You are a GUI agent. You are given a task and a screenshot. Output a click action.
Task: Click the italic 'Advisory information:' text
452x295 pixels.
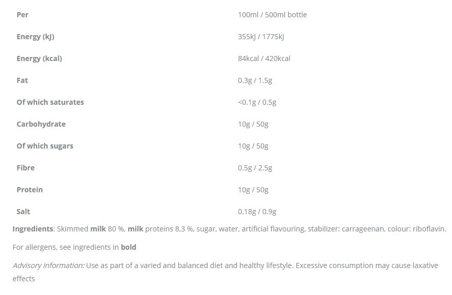pos(49,265)
